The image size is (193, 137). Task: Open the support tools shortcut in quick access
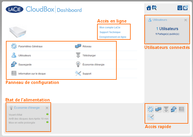[x=151, y=117]
